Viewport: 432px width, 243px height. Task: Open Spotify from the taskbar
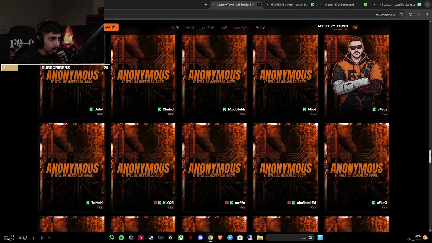click(x=121, y=238)
